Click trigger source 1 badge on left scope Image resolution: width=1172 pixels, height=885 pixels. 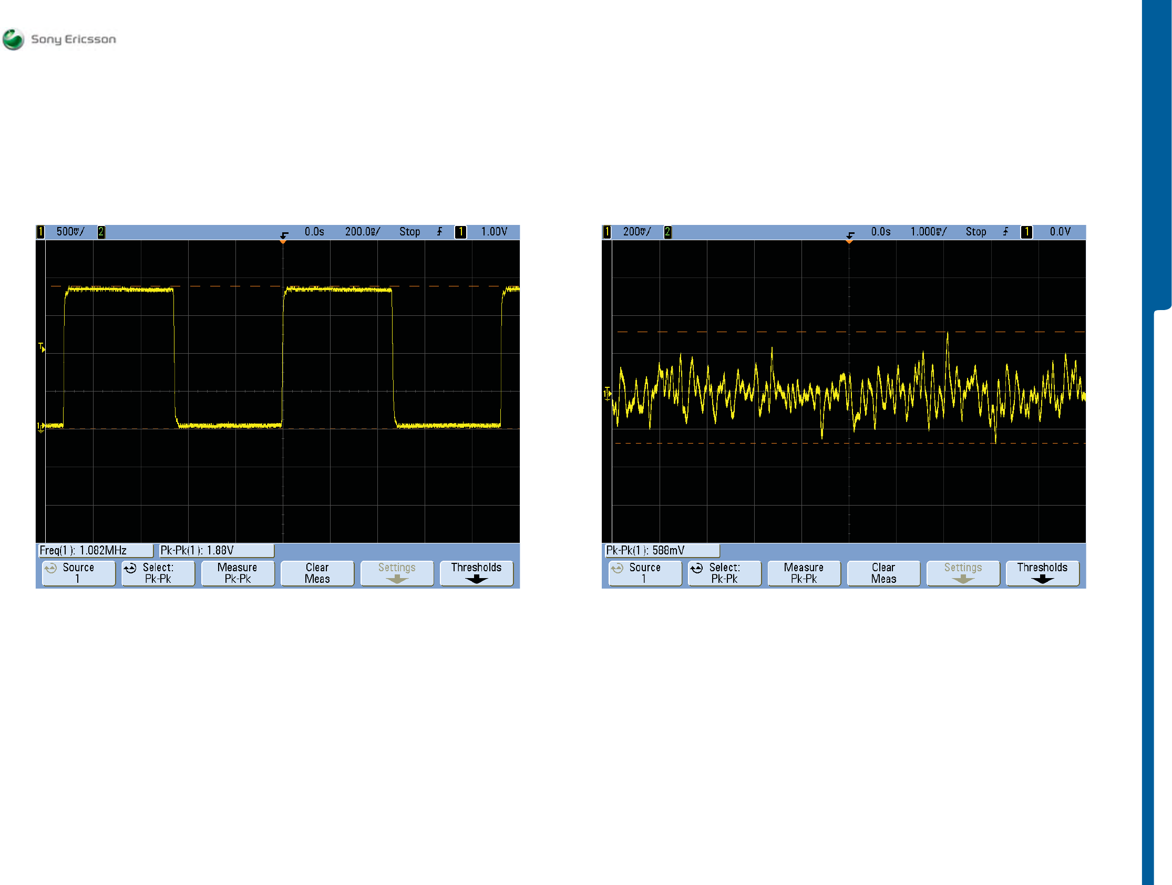point(460,232)
